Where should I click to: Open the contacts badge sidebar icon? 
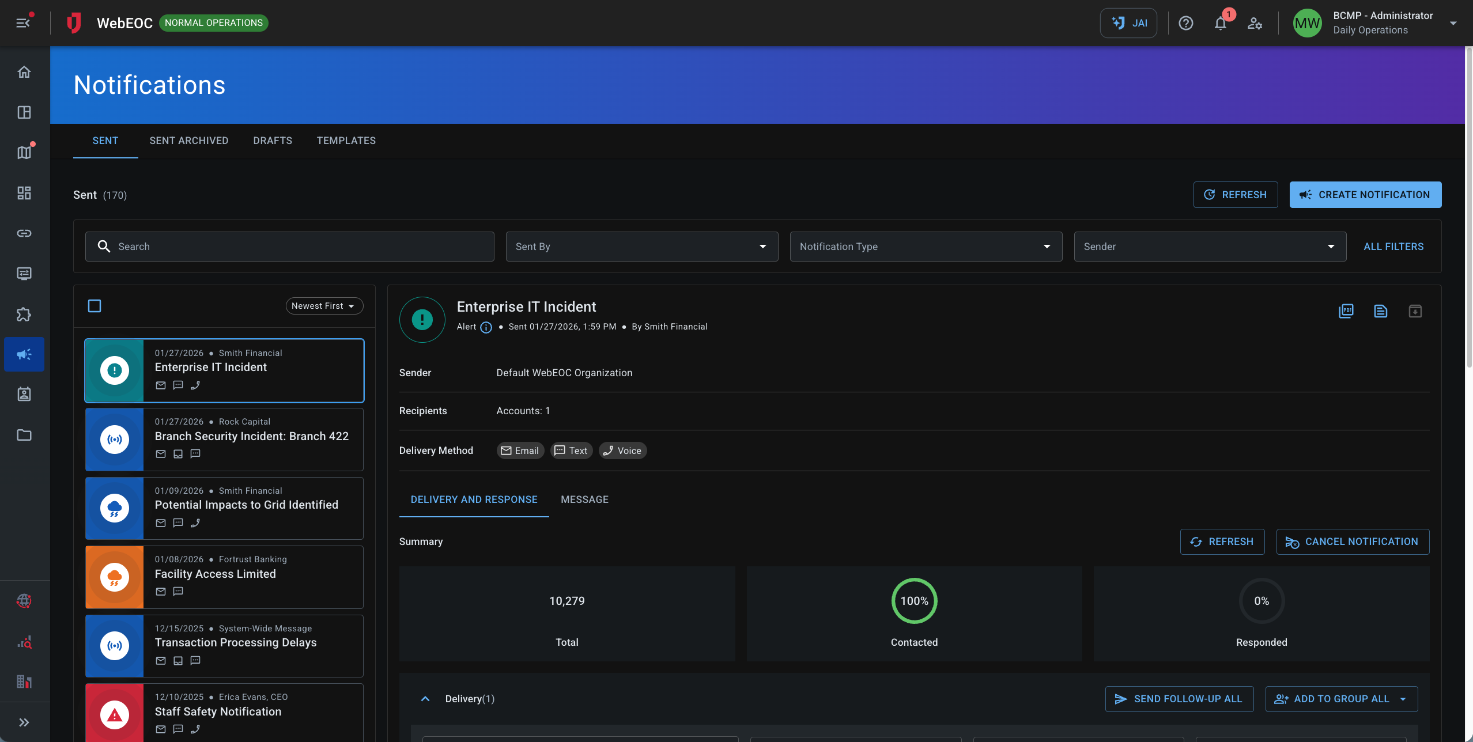coord(24,395)
